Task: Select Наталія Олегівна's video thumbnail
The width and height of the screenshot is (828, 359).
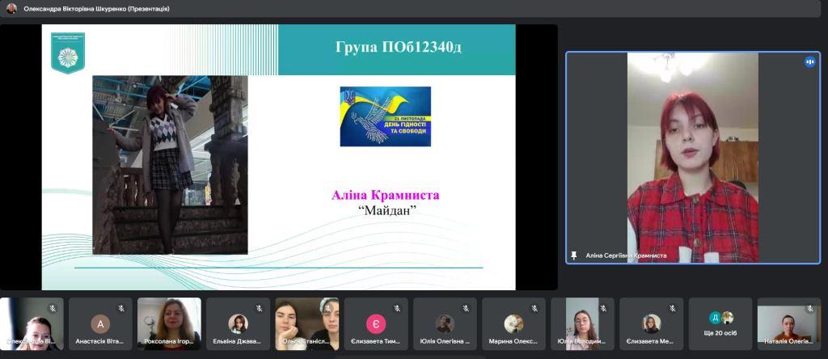Action: click(x=789, y=323)
